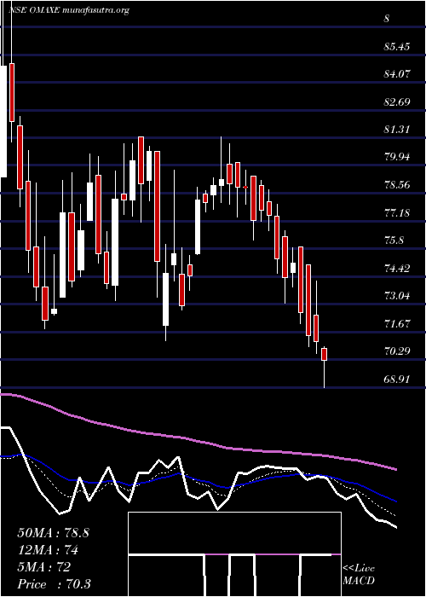Click the 79.94 price axis label
Viewport: 426px width, 597px height.
coord(397,157)
